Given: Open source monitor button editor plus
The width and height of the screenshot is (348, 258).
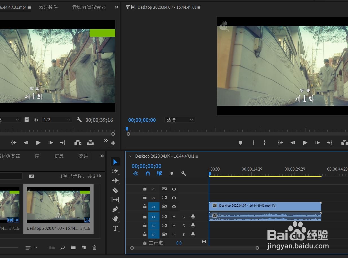Looking at the screenshot, I should pyautogui.click(x=113, y=143).
